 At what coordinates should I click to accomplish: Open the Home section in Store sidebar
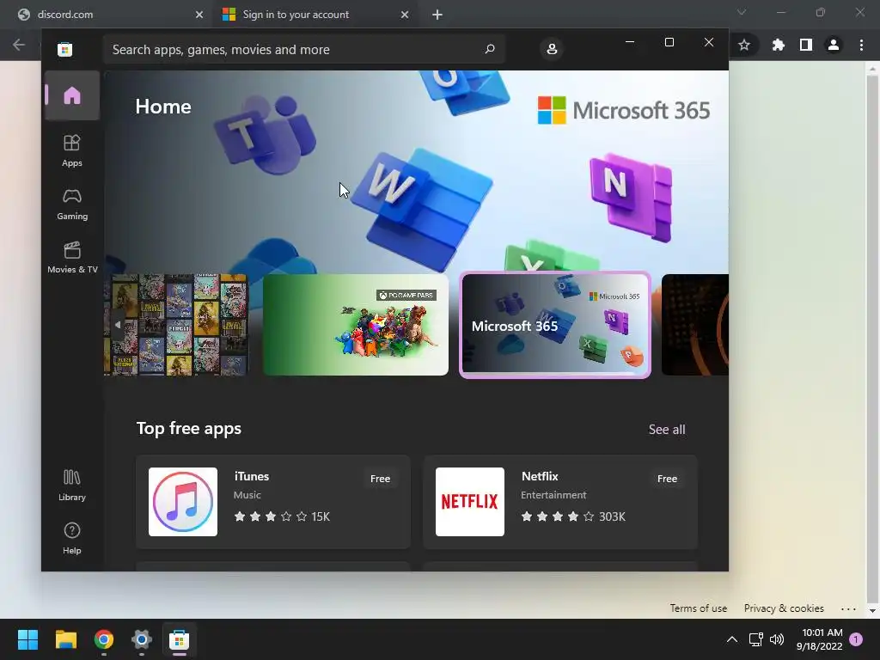(x=72, y=95)
